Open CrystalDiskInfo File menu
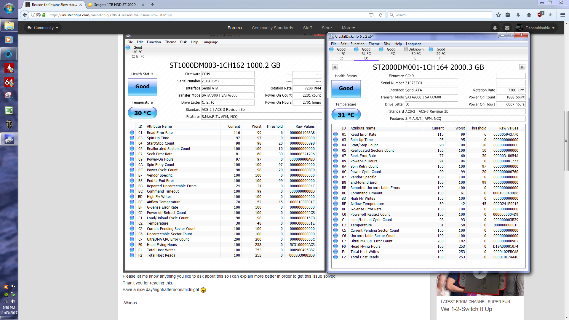Image resolution: width=569 pixels, height=320 pixels. click(x=334, y=44)
